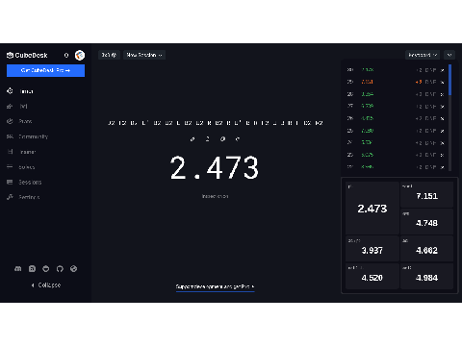Click the notifications bell icon
This screenshot has width=462, height=346.
(66, 55)
